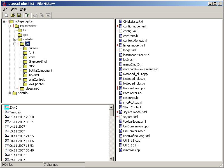Select file userDefineLang.xml
The width and height of the screenshot is (224, 168).
(x=137, y=136)
